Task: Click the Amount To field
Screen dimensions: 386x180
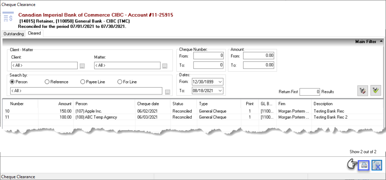Action: tap(259, 65)
